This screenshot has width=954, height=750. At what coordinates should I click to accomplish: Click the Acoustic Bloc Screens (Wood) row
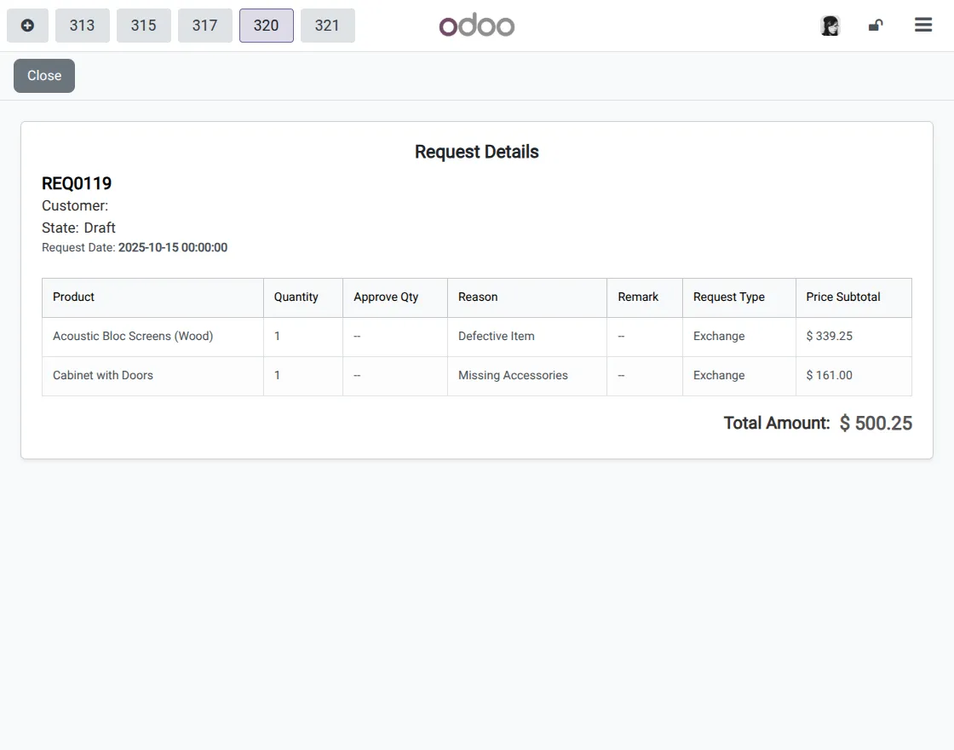[x=133, y=336]
